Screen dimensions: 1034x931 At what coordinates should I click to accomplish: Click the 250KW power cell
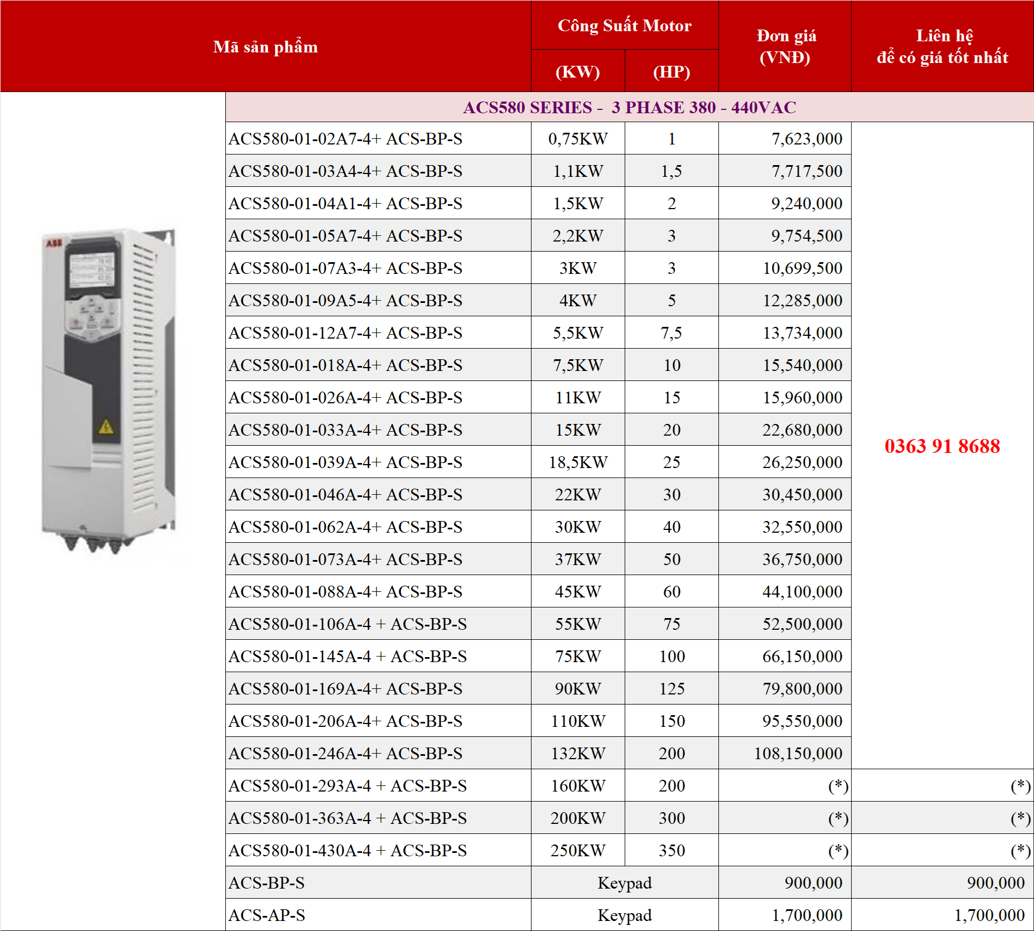pyautogui.click(x=578, y=851)
